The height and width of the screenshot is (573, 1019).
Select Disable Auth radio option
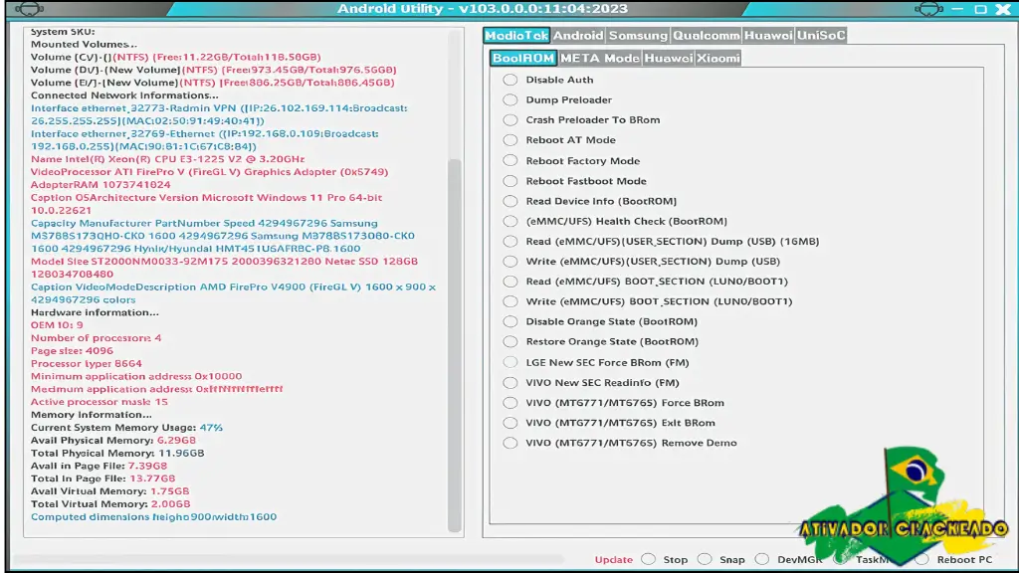point(510,80)
